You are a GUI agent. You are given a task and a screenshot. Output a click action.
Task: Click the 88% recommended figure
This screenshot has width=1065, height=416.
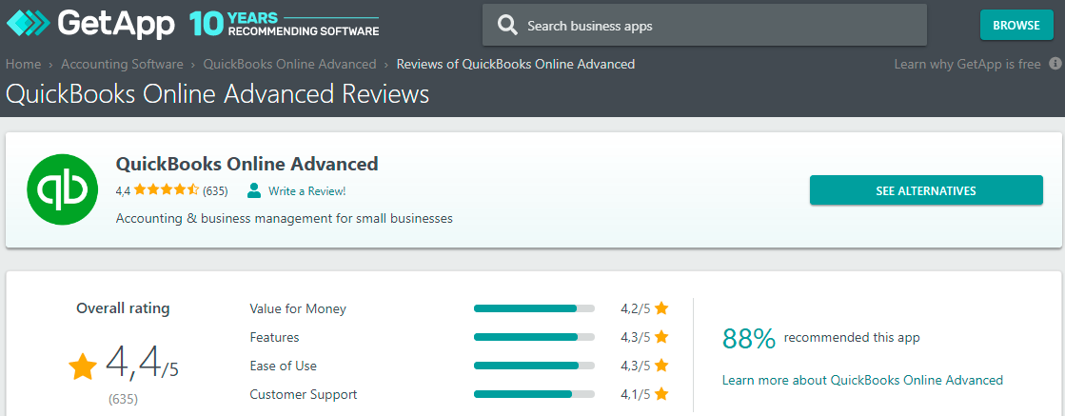point(748,338)
